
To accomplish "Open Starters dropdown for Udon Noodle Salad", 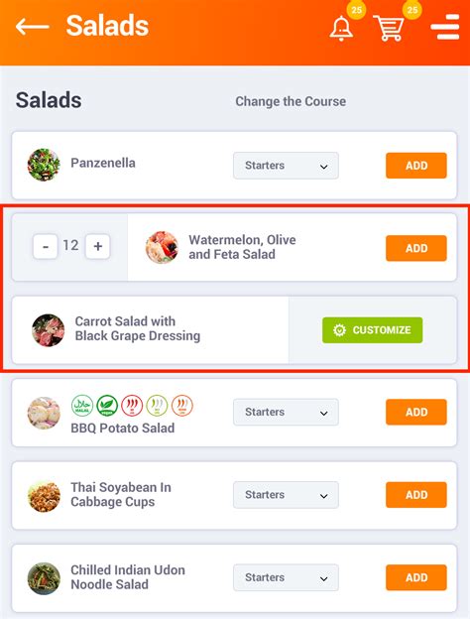I will coord(286,577).
